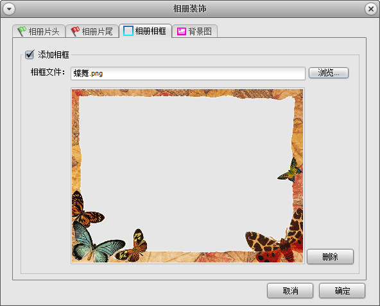Click the blue frame icon on 相册相框 tab
This screenshot has height=306, width=380.
click(128, 31)
